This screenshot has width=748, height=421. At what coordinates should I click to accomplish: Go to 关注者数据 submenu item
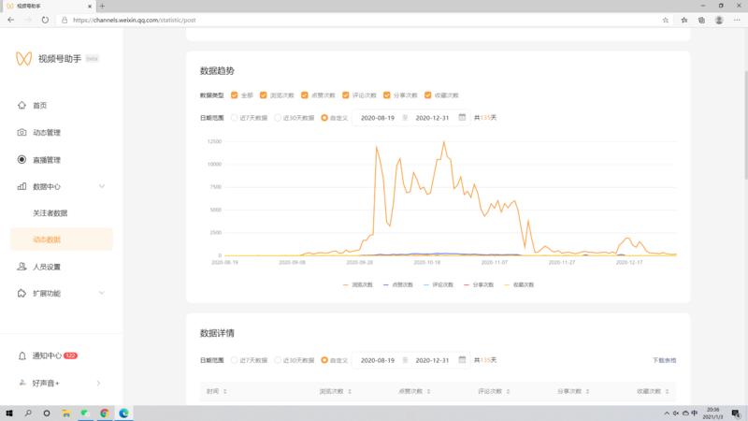tap(50, 213)
